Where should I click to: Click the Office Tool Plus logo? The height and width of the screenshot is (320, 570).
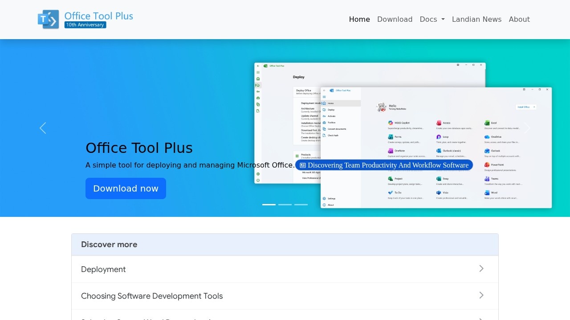(x=85, y=20)
